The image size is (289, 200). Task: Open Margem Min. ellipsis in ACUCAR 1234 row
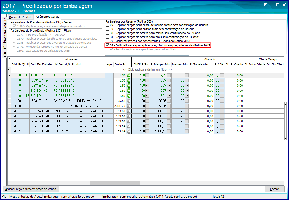tap(187, 116)
